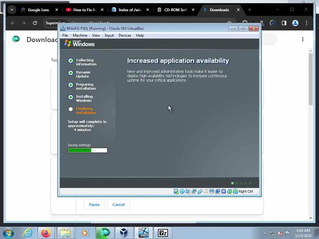Close the Index of tab
The image size is (319, 239).
coord(148,10)
